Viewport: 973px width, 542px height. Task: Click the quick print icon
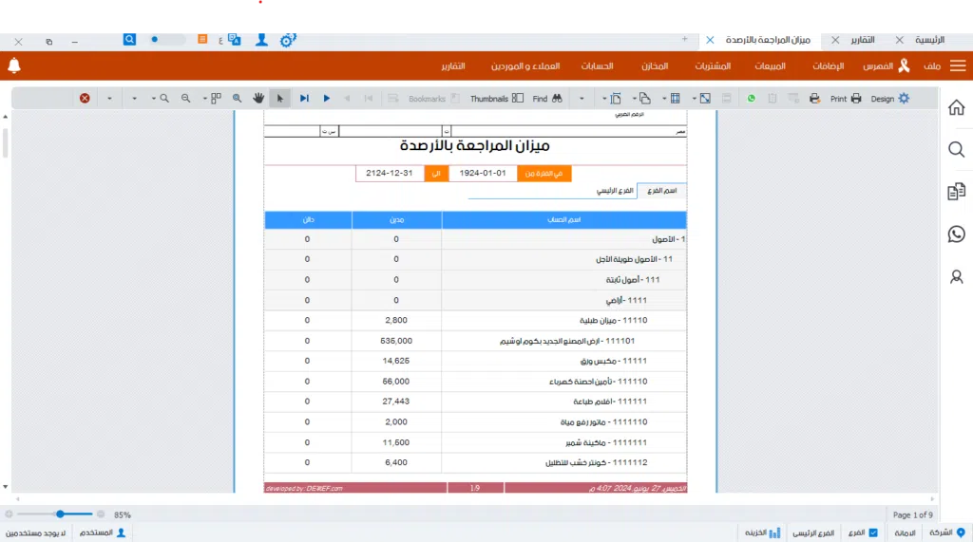click(814, 98)
